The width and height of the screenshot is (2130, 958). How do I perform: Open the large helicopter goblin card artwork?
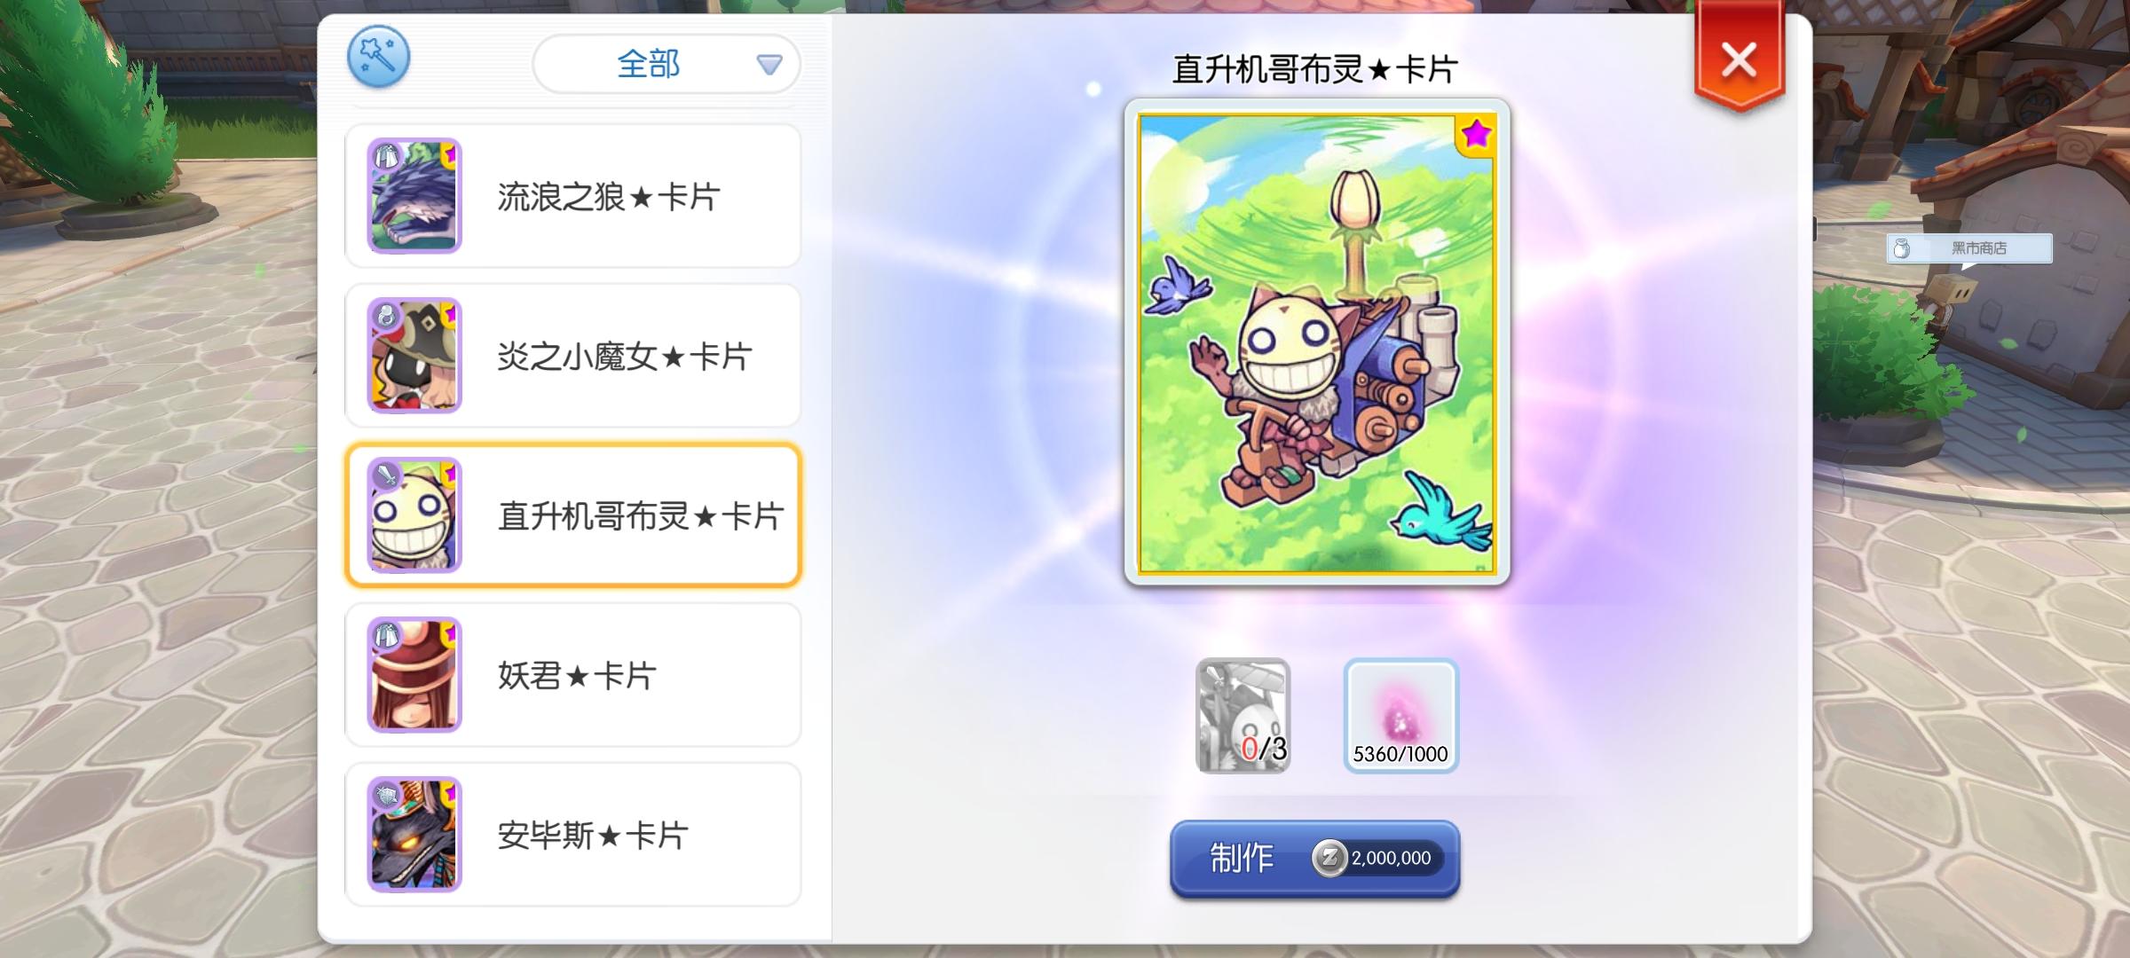coord(1317,342)
